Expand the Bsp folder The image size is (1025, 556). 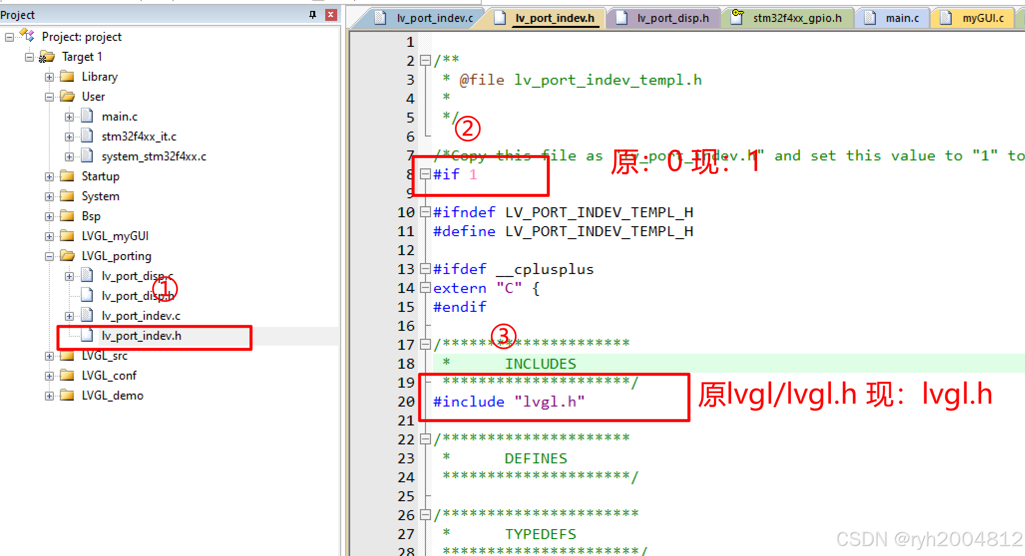coord(49,216)
